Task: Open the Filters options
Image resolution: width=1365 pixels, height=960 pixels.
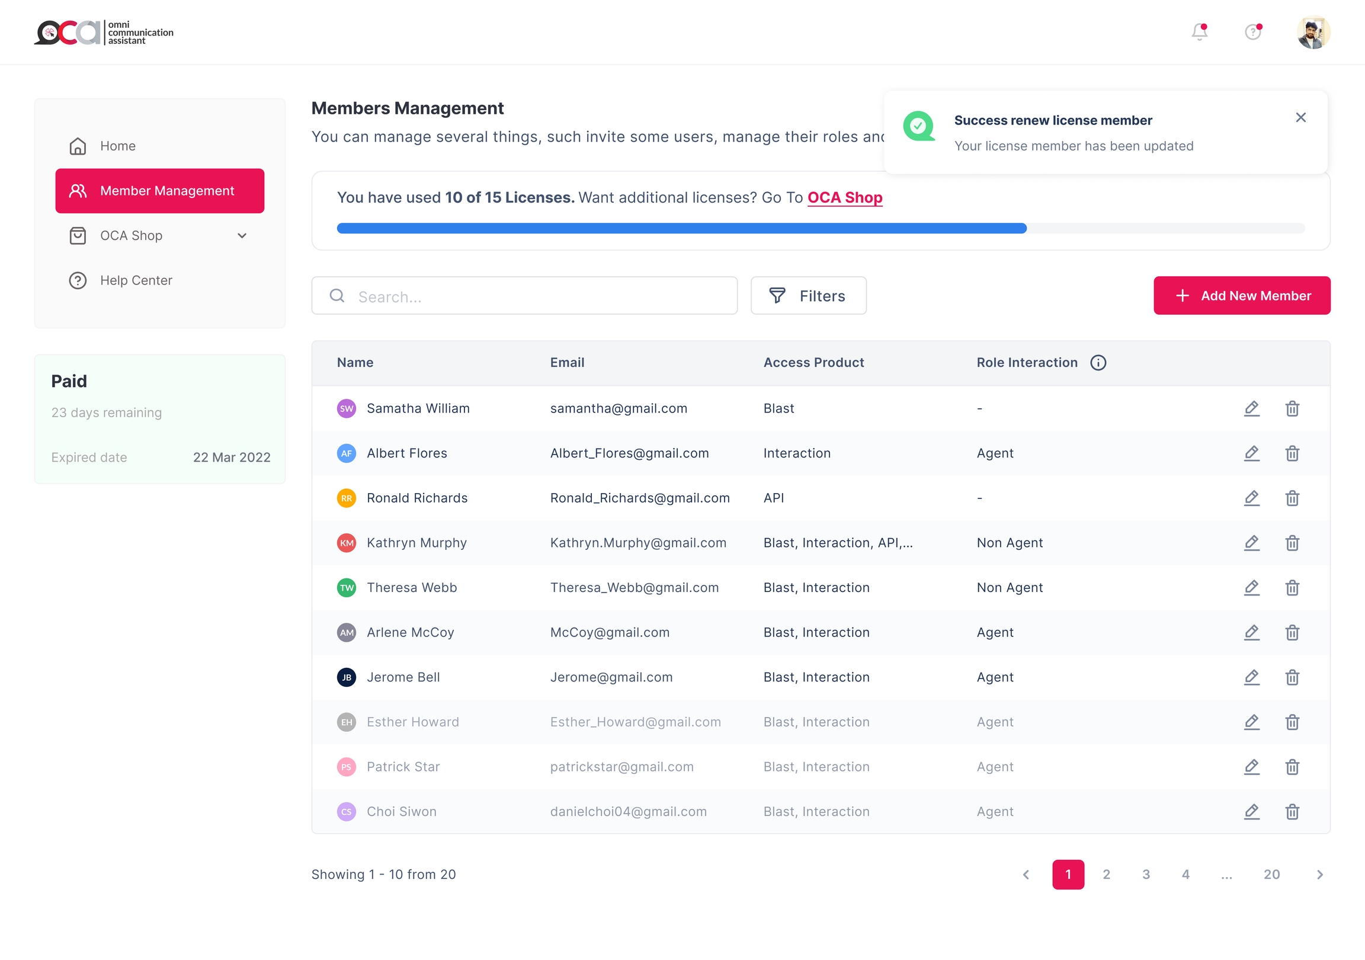Action: point(808,296)
